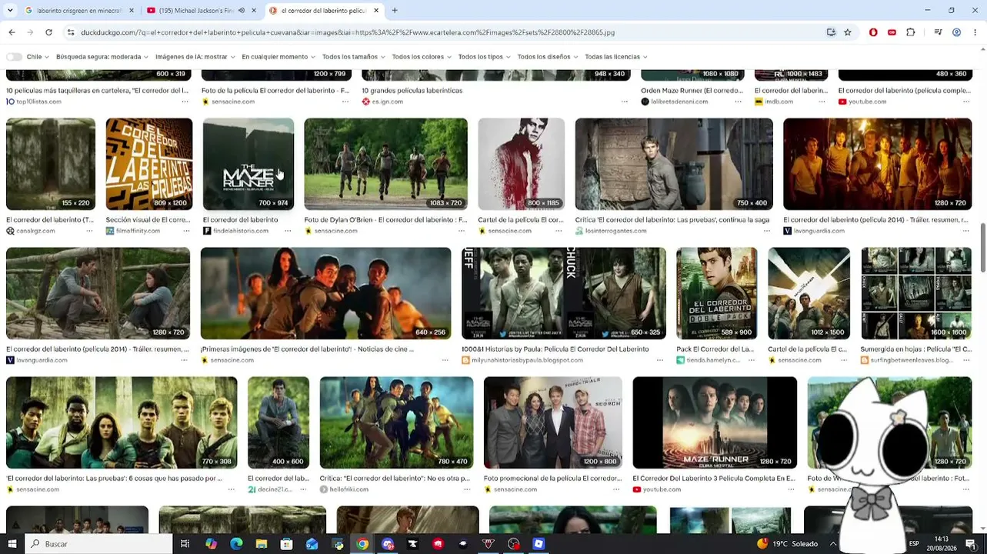Open the 800 x 1185 red splatter poster
Image resolution: width=987 pixels, height=554 pixels.
(x=521, y=164)
